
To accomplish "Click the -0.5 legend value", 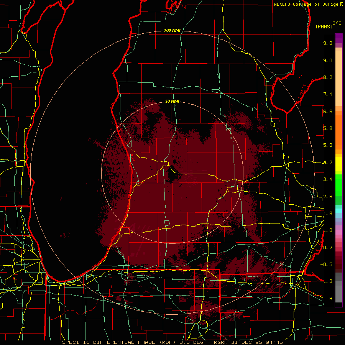I will (x=326, y=264).
